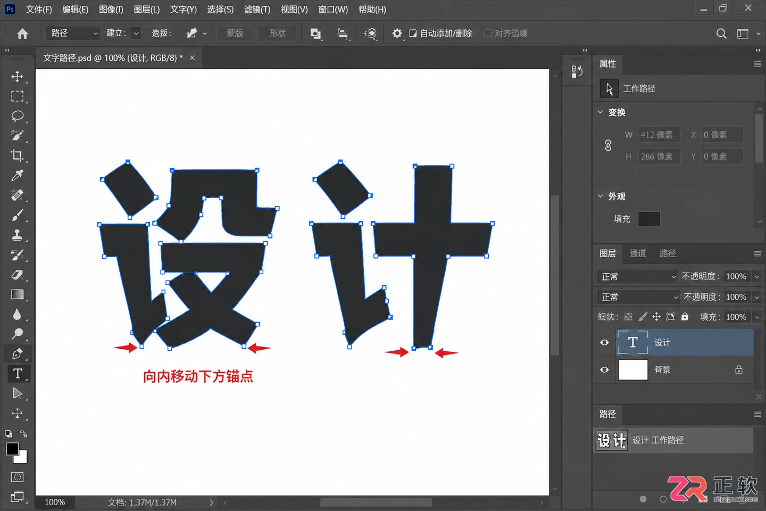The width and height of the screenshot is (766, 511).
Task: Click the 蒙版 button
Action: pos(235,33)
